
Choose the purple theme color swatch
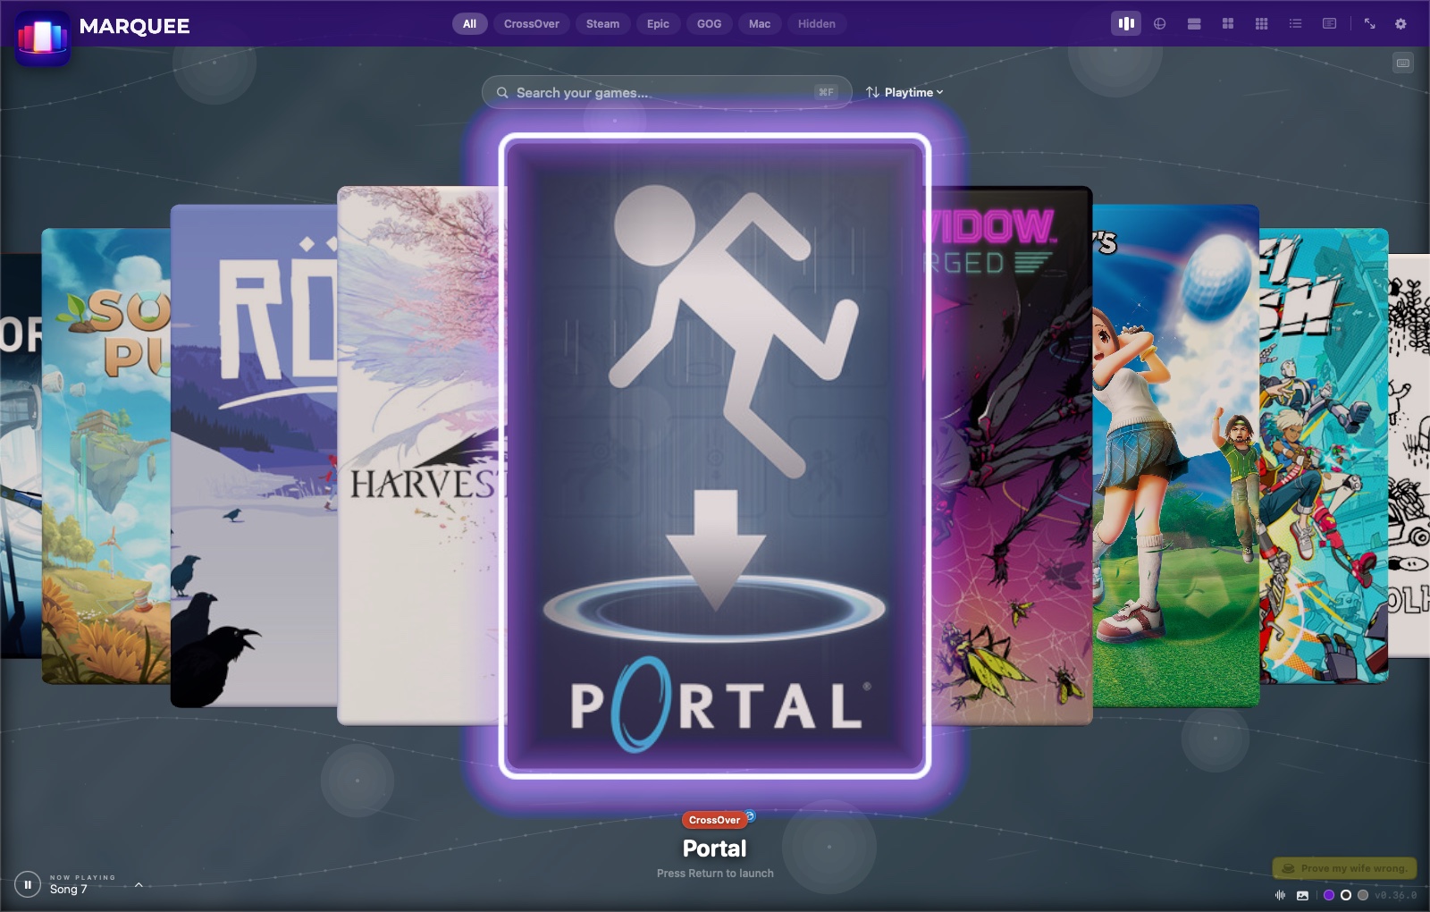(1329, 895)
